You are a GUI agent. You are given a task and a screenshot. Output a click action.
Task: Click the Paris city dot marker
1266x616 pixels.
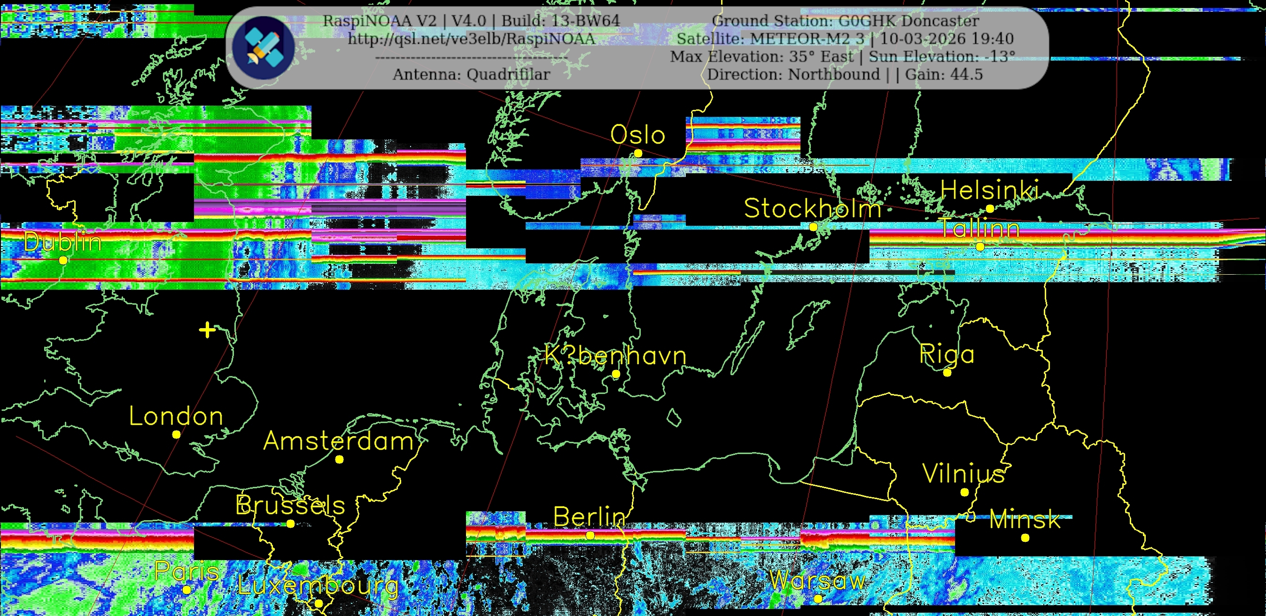click(x=186, y=590)
